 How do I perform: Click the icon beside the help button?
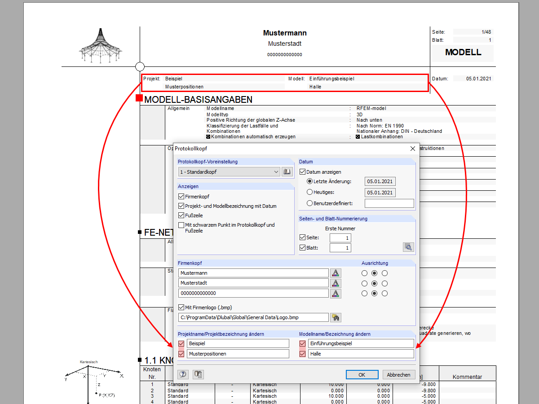click(x=198, y=374)
